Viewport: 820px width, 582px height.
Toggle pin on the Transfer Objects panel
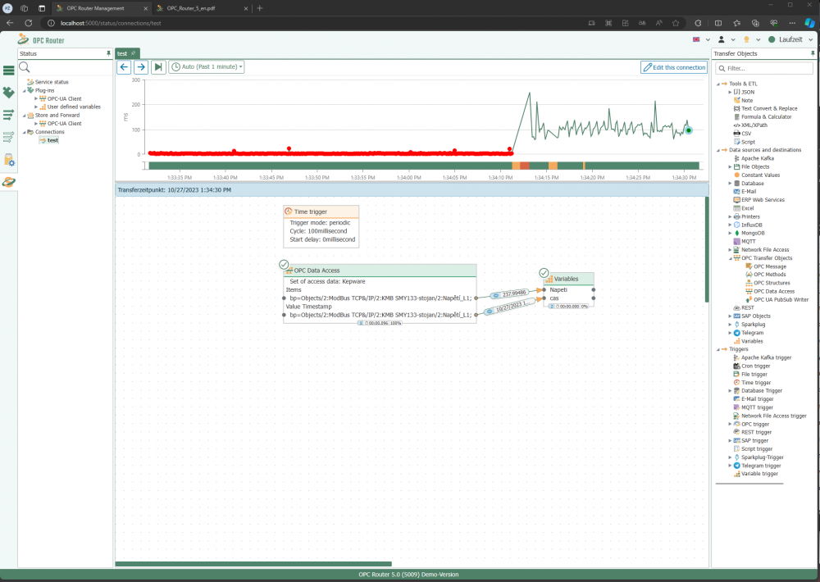click(x=812, y=53)
